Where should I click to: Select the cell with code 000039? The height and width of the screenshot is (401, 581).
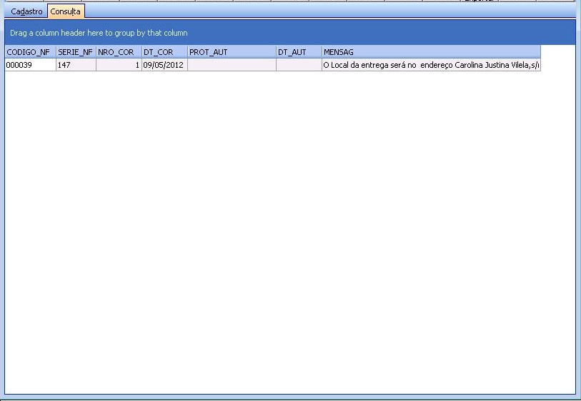30,65
